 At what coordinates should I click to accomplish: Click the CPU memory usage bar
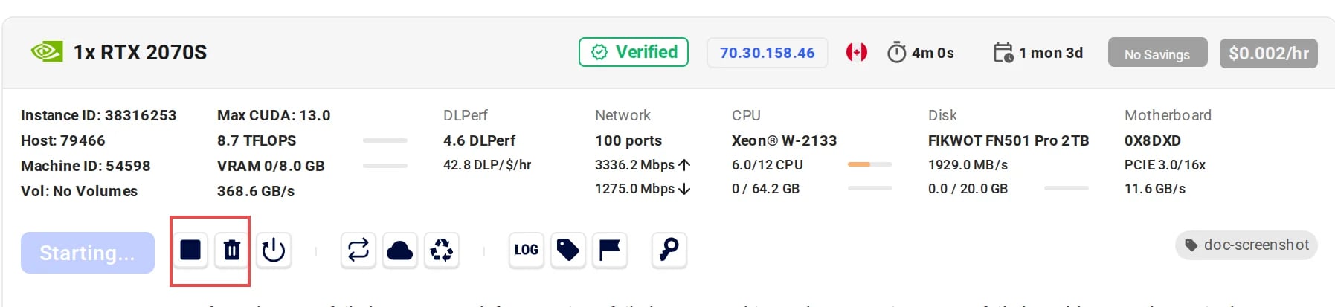tap(870, 188)
